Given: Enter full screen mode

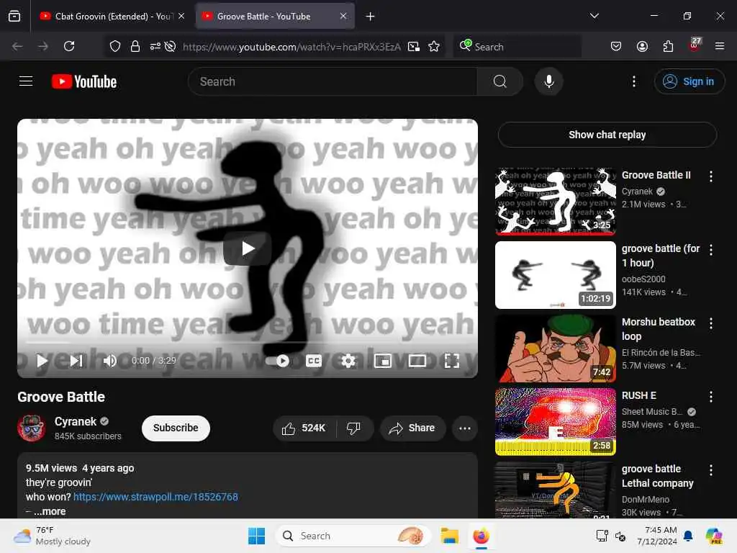Looking at the screenshot, I should point(452,361).
